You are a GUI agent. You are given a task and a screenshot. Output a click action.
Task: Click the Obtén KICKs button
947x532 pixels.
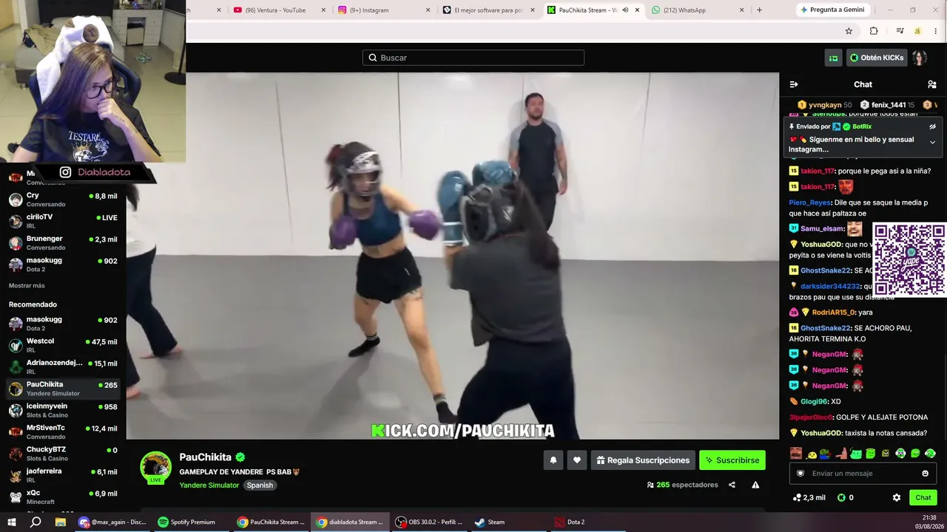click(x=877, y=58)
